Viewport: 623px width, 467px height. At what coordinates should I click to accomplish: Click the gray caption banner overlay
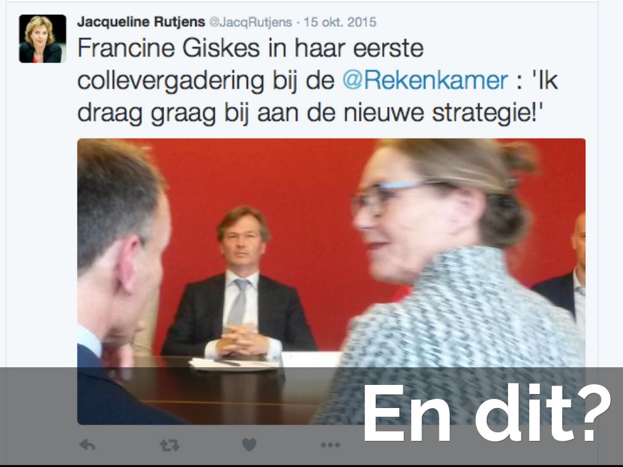pos(311,416)
